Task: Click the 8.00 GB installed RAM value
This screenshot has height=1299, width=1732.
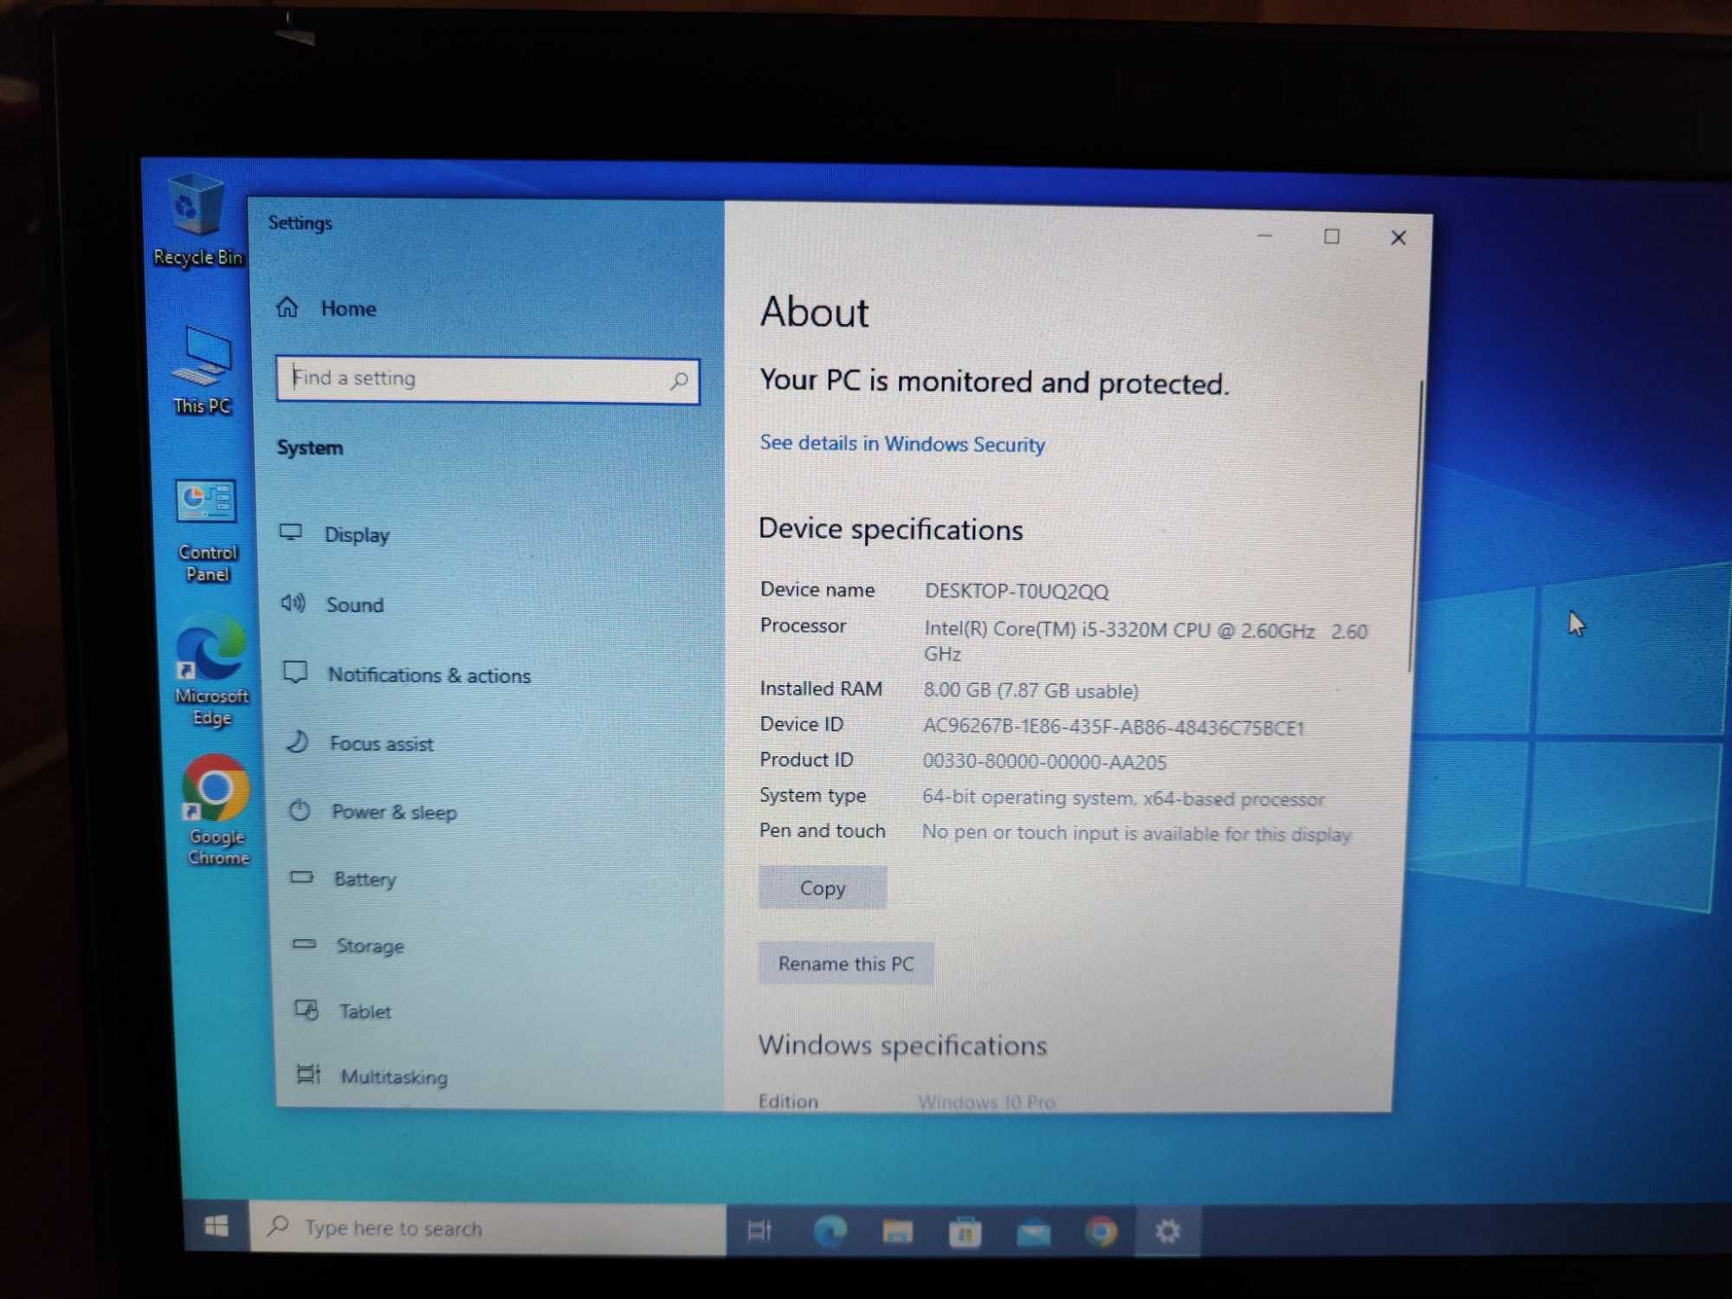Action: point(1031,690)
